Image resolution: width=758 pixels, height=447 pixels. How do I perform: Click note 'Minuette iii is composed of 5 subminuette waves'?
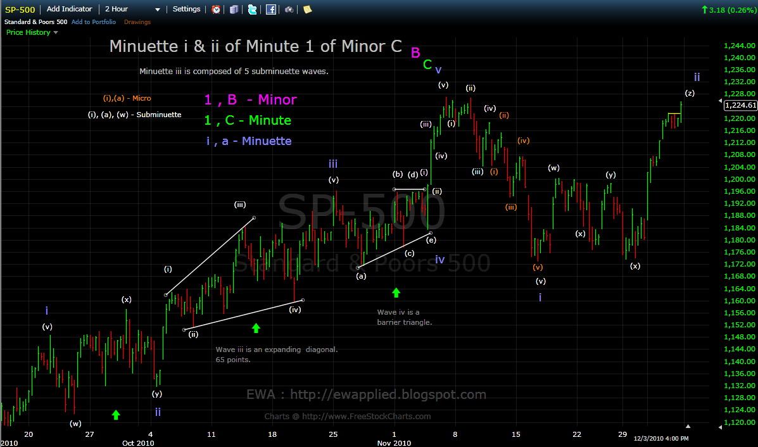(234, 72)
